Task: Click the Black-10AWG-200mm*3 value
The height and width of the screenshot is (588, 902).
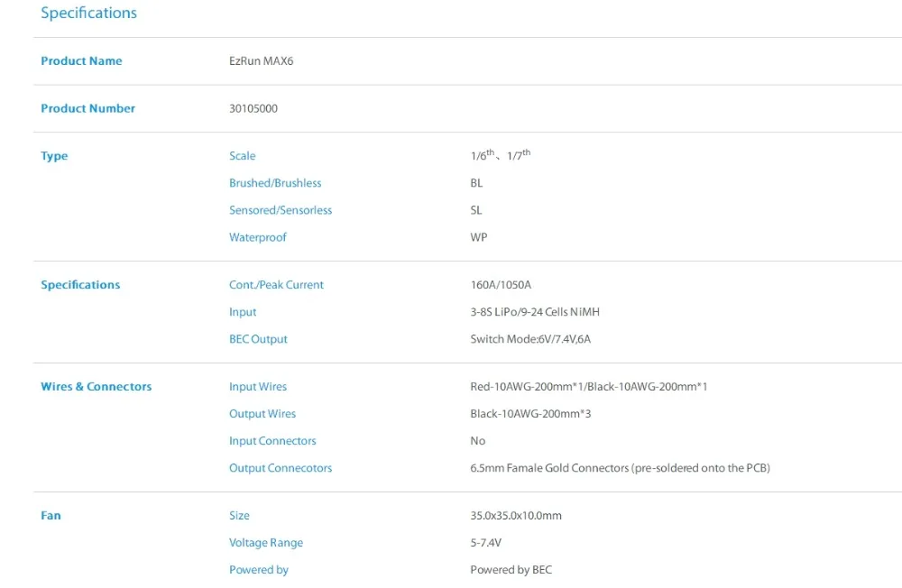Action: [530, 414]
